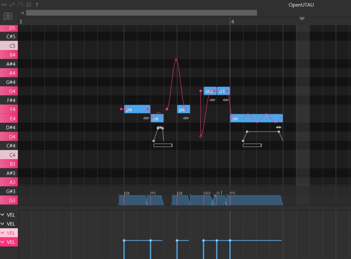Expand the second VEL chevron from top
351x259 pixels.
[3, 224]
